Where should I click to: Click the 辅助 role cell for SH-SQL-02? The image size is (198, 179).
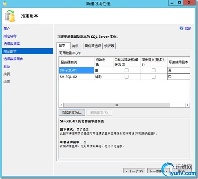(x=103, y=77)
